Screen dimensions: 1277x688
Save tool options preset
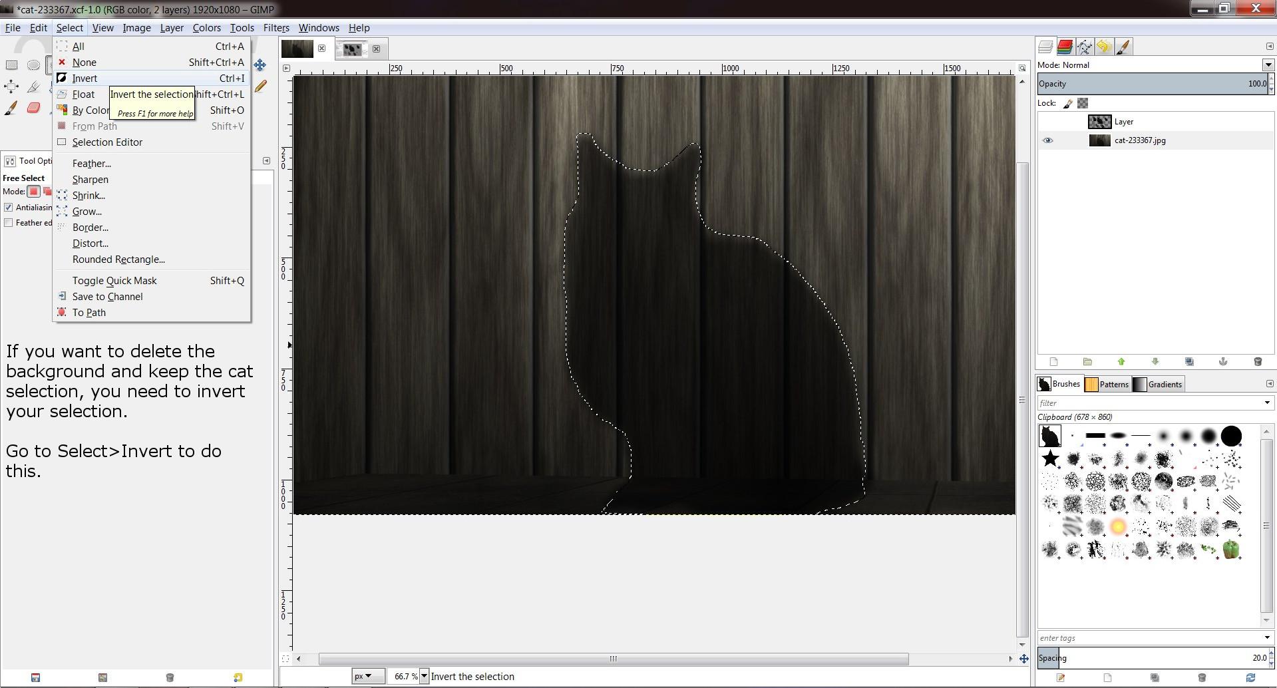click(35, 678)
